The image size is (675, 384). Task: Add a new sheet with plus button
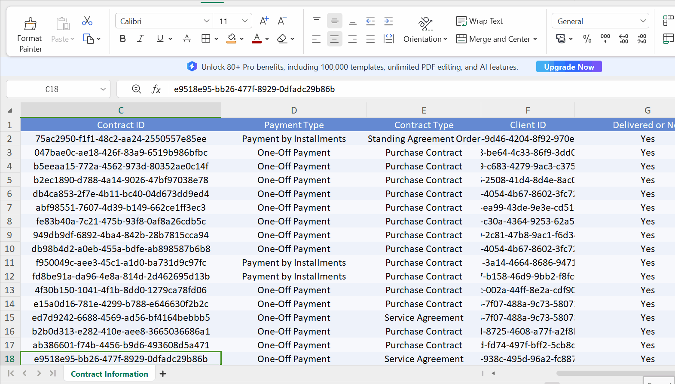163,374
